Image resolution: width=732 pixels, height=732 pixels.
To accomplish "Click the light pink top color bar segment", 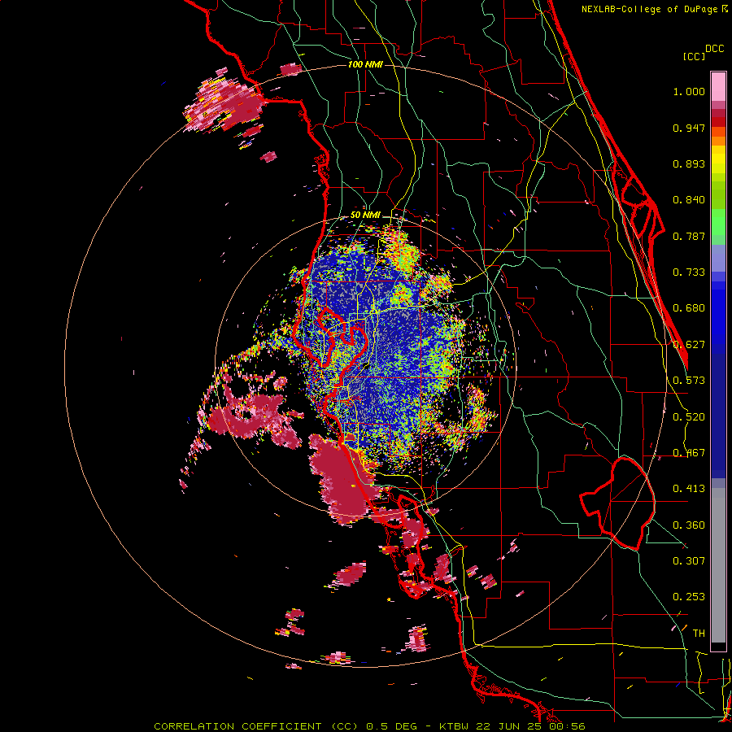I will pos(718,87).
